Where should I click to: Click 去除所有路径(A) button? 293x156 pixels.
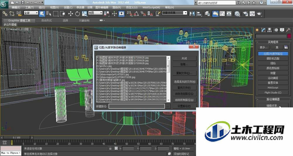184,100
